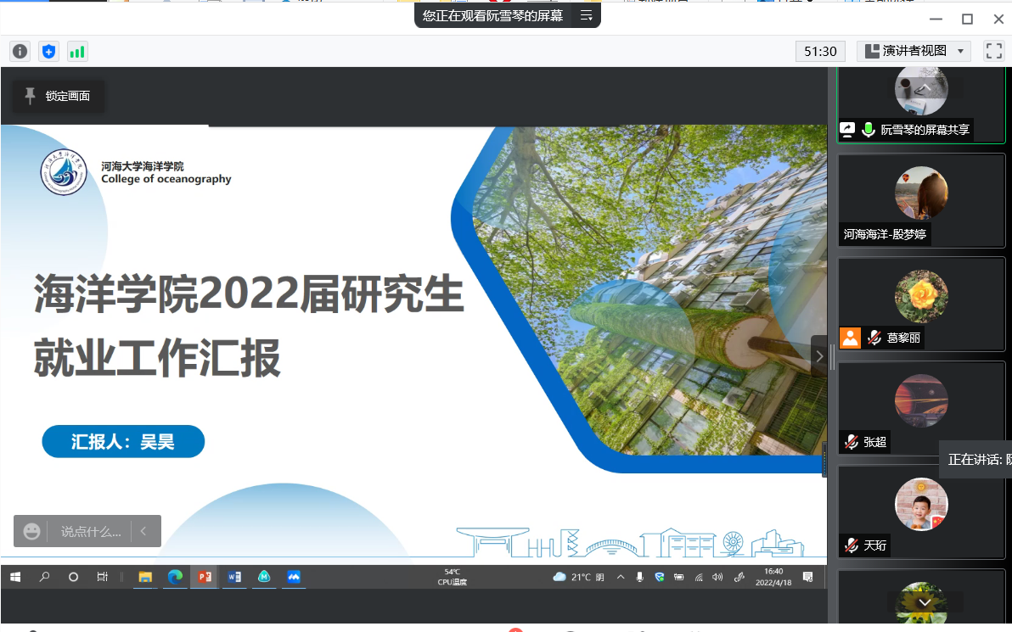Click the blue security shield icon

click(x=49, y=52)
